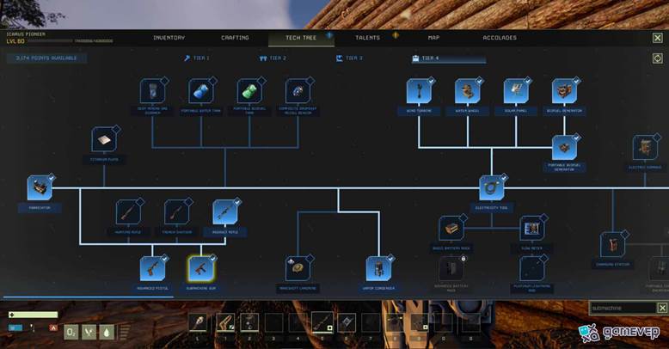This screenshot has height=349, width=669.
Task: Pick the Water Wheel blueprint
Action: (467, 91)
